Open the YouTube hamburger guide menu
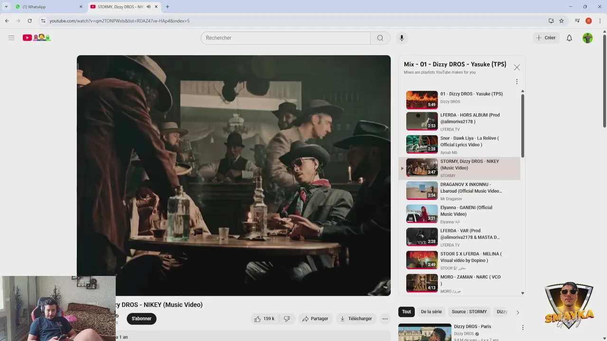Viewport: 607px width, 341px height. [11, 38]
